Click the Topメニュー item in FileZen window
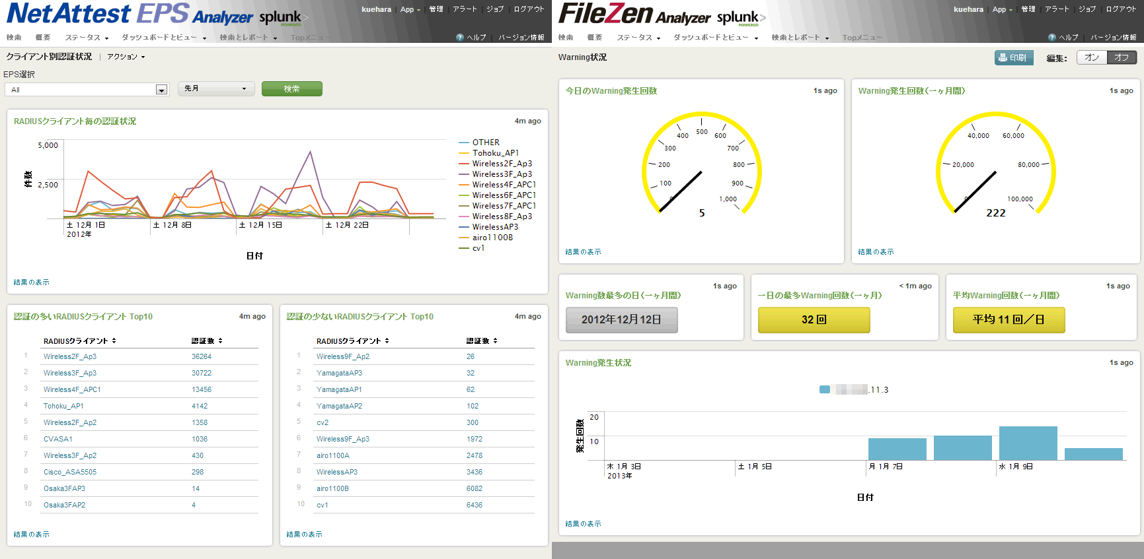The image size is (1144, 559). [862, 38]
